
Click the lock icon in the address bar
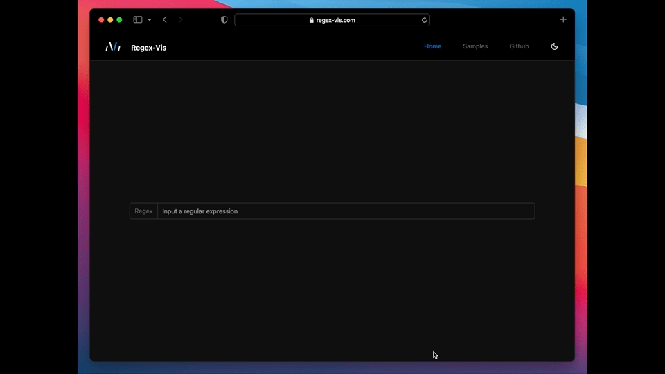(x=311, y=20)
